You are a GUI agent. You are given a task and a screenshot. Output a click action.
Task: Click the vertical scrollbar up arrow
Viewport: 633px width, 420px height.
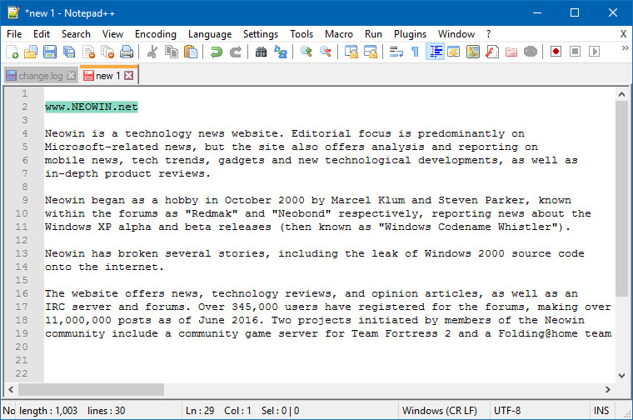[621, 94]
